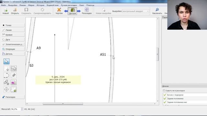Open the Помощь menu
Viewport: 207px width, 116px height.
click(90, 5)
